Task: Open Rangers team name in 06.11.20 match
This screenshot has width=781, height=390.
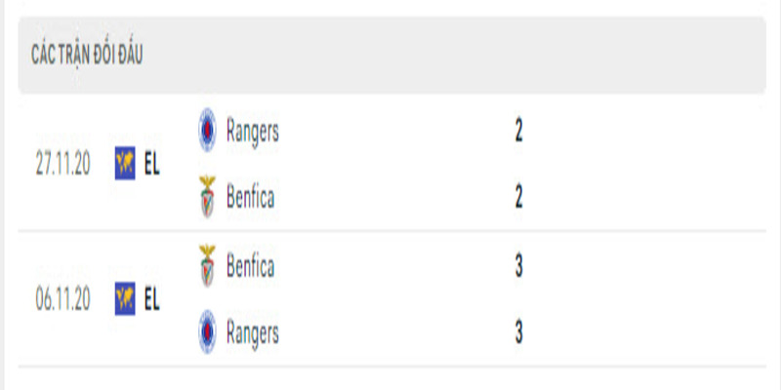Action: point(252,332)
